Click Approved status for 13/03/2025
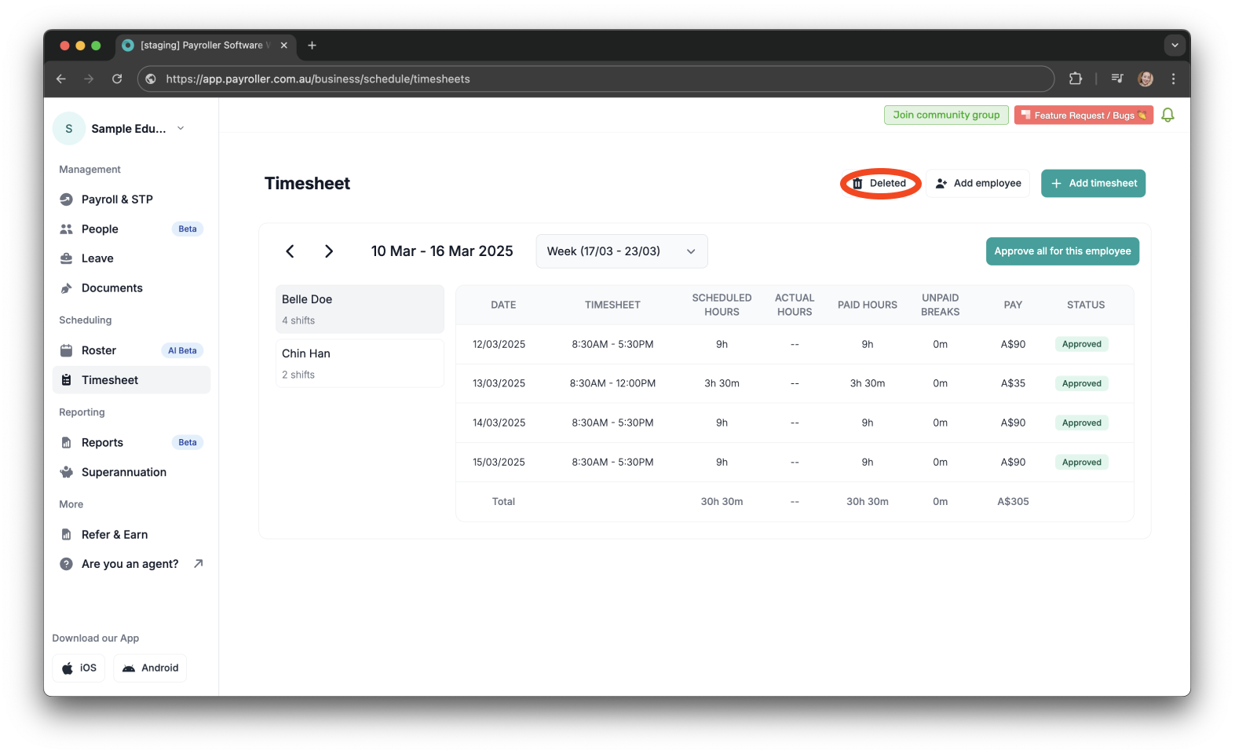 (x=1082, y=384)
